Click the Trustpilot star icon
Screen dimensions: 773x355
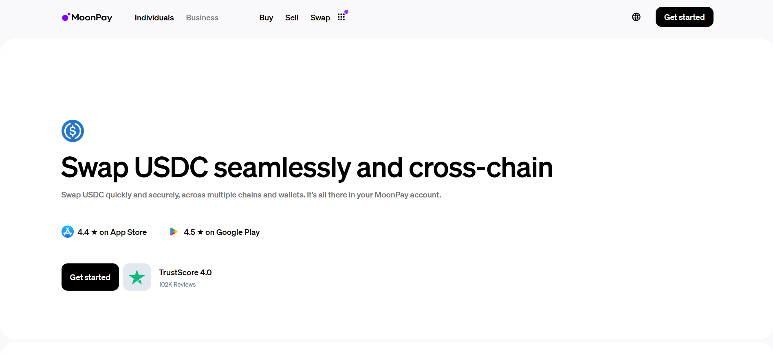[137, 277]
